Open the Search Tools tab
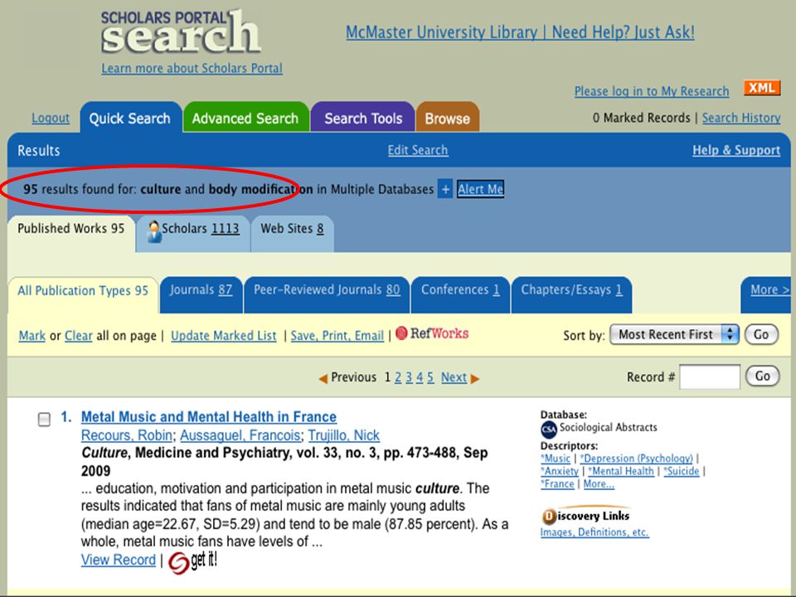Viewport: 796px width, 597px height. click(x=363, y=117)
